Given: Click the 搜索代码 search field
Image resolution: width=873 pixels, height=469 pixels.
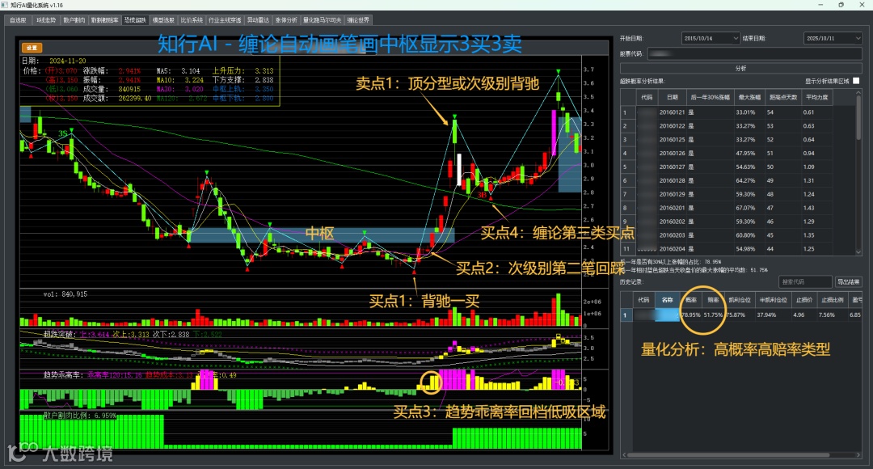Looking at the screenshot, I should (805, 282).
